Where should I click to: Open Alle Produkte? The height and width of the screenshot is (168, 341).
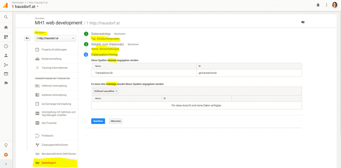pos(49,123)
